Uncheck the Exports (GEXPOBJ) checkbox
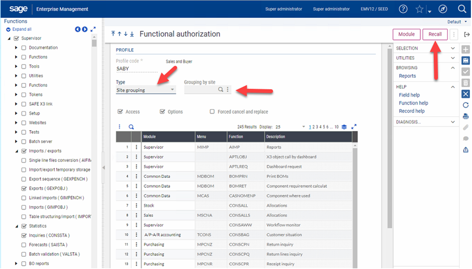Viewport: 472px width, 269px height. pos(24,189)
